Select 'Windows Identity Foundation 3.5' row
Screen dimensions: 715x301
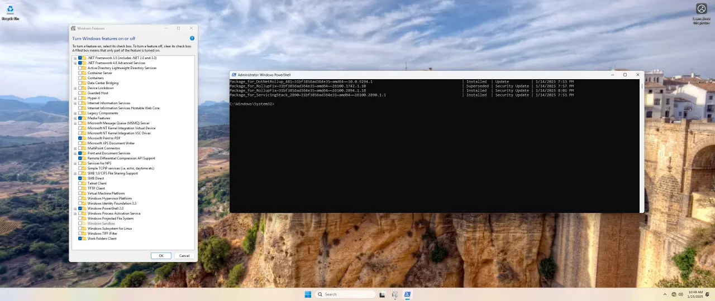(112, 203)
